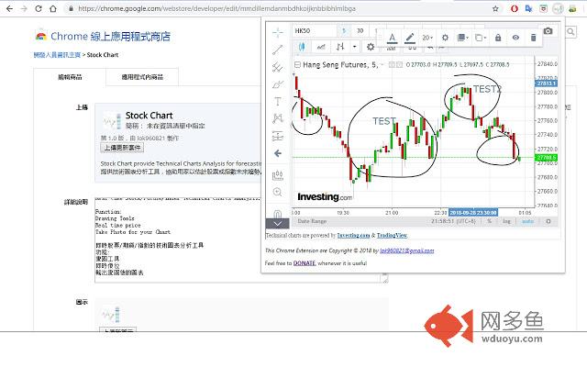Open the clone copy dropdown
The width and height of the screenshot is (587, 367).
(x=481, y=38)
